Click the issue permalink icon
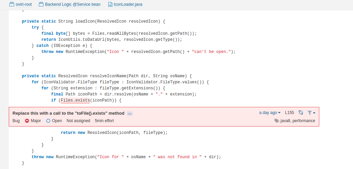This screenshot has width=353, height=169. (301, 113)
